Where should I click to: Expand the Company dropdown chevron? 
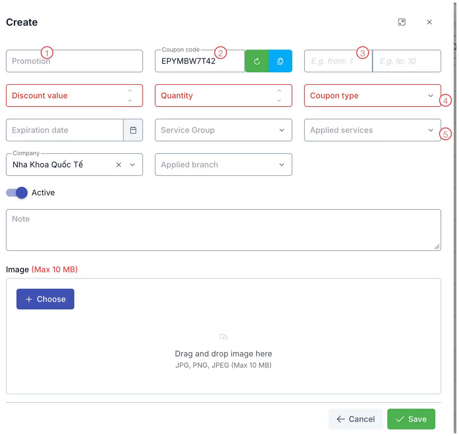coord(133,165)
